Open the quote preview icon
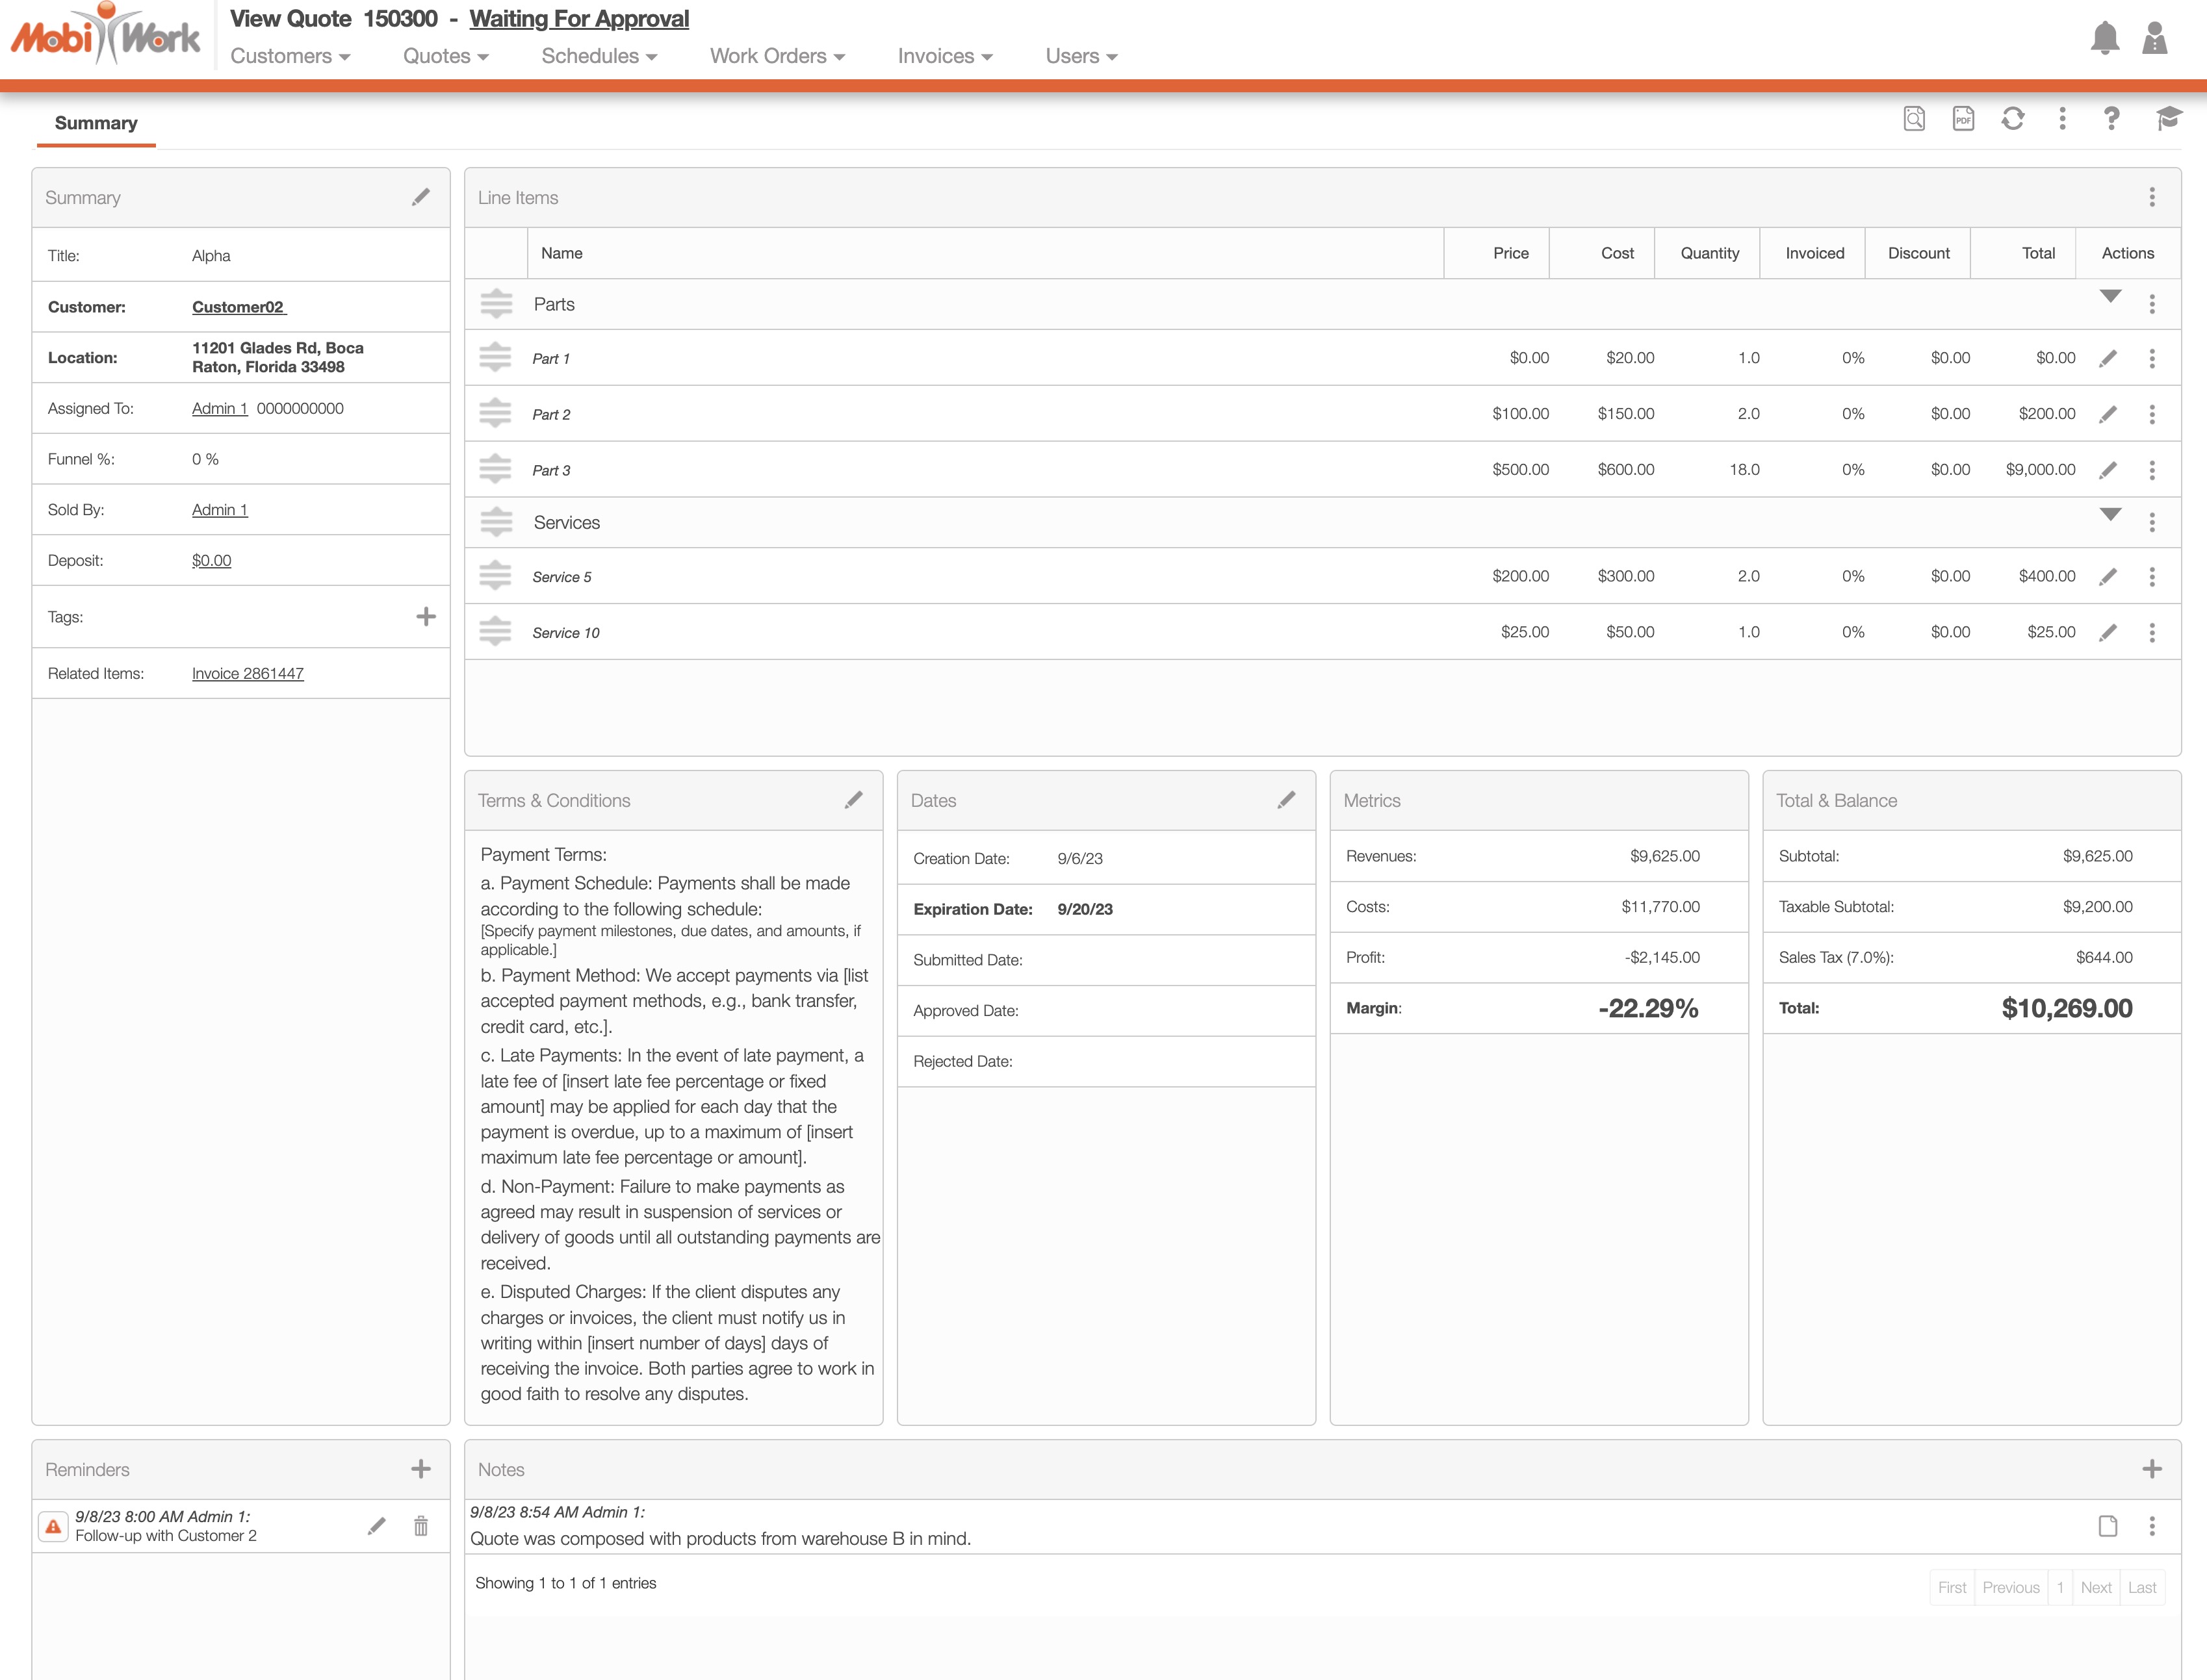Screen dimensions: 2207x1680 click(x=1913, y=119)
